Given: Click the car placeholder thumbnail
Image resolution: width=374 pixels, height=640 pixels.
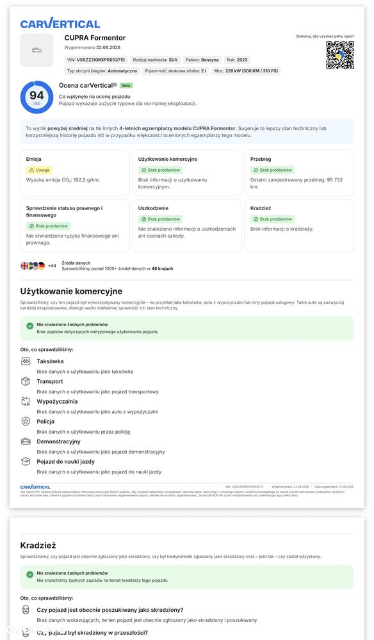Looking at the screenshot, I should point(37,50).
